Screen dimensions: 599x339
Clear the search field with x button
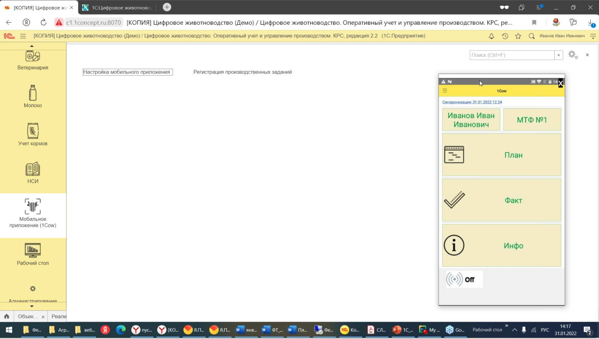click(558, 55)
